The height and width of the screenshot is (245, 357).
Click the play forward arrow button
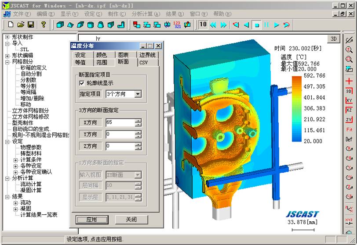coord(277,25)
